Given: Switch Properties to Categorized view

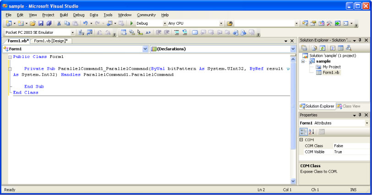Looking at the screenshot, I should pos(303,132).
